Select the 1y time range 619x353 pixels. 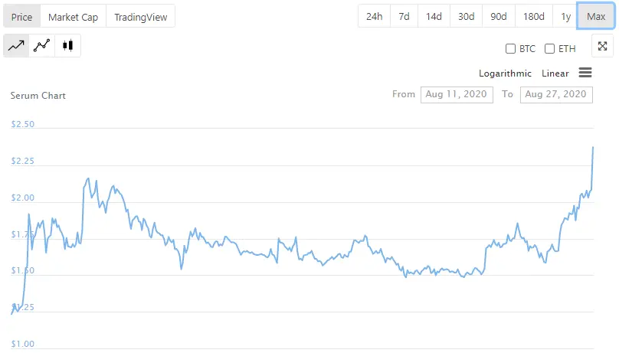click(x=565, y=16)
